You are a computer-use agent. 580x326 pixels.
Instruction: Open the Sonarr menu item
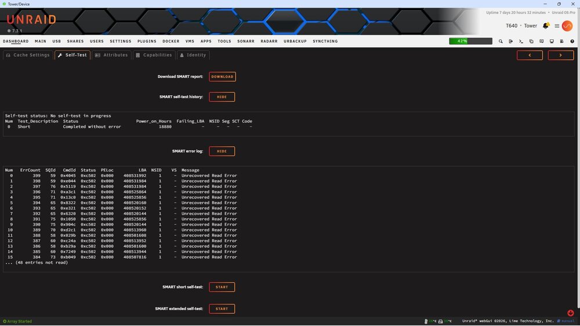tap(246, 41)
